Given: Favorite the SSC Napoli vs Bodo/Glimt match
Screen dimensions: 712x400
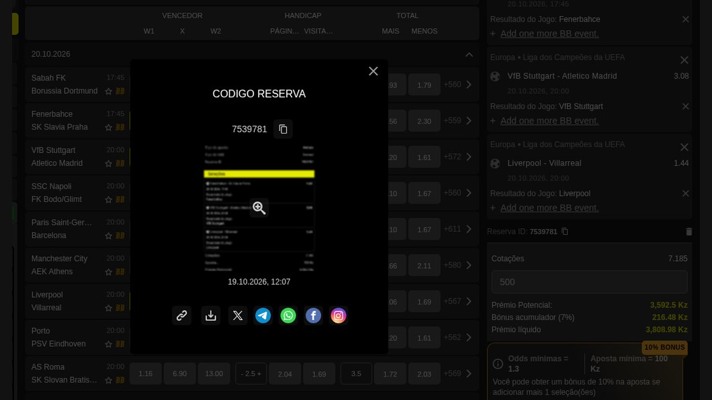Looking at the screenshot, I should 109,199.
